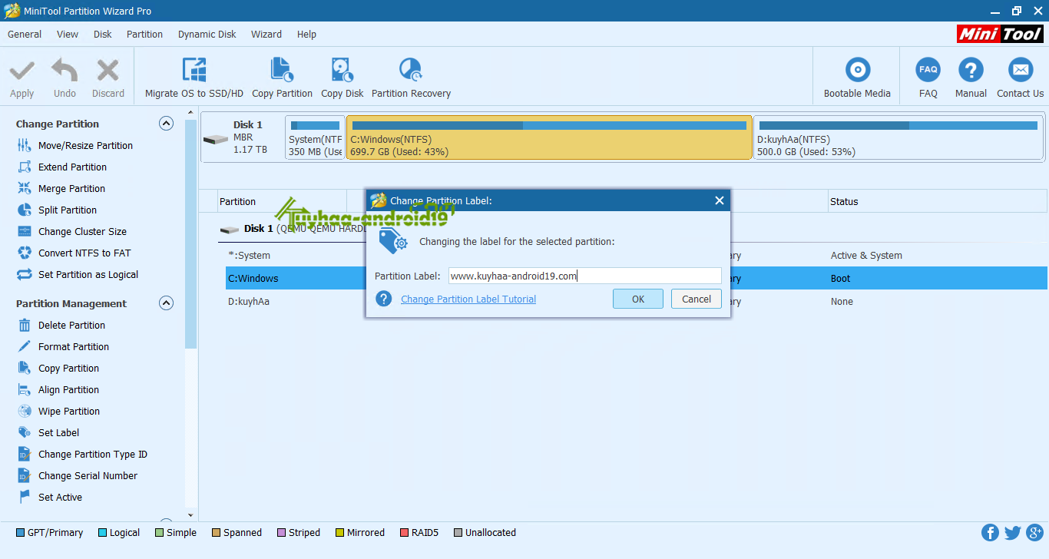Open the Copy Partition wizard
The height and width of the screenshot is (559, 1049).
(x=282, y=78)
